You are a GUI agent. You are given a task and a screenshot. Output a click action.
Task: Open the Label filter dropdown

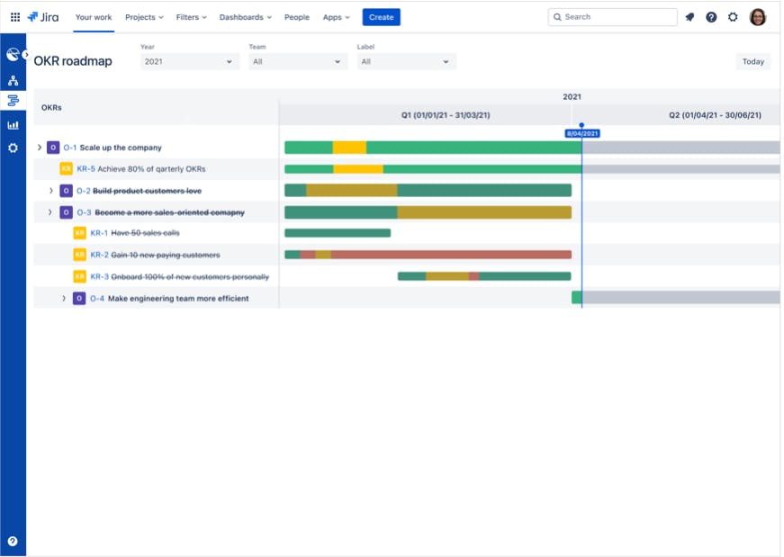pyautogui.click(x=406, y=61)
